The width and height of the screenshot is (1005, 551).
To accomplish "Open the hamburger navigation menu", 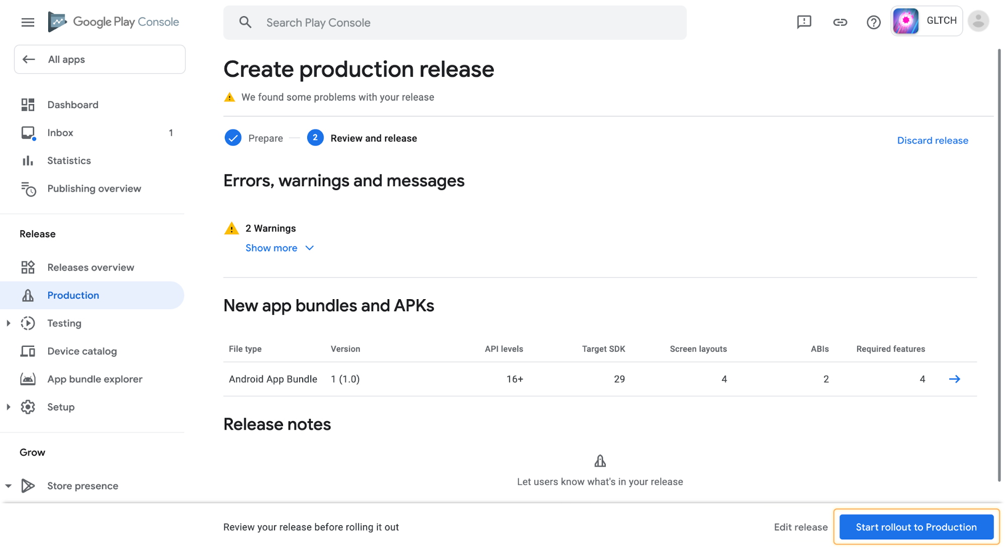I will pos(28,22).
